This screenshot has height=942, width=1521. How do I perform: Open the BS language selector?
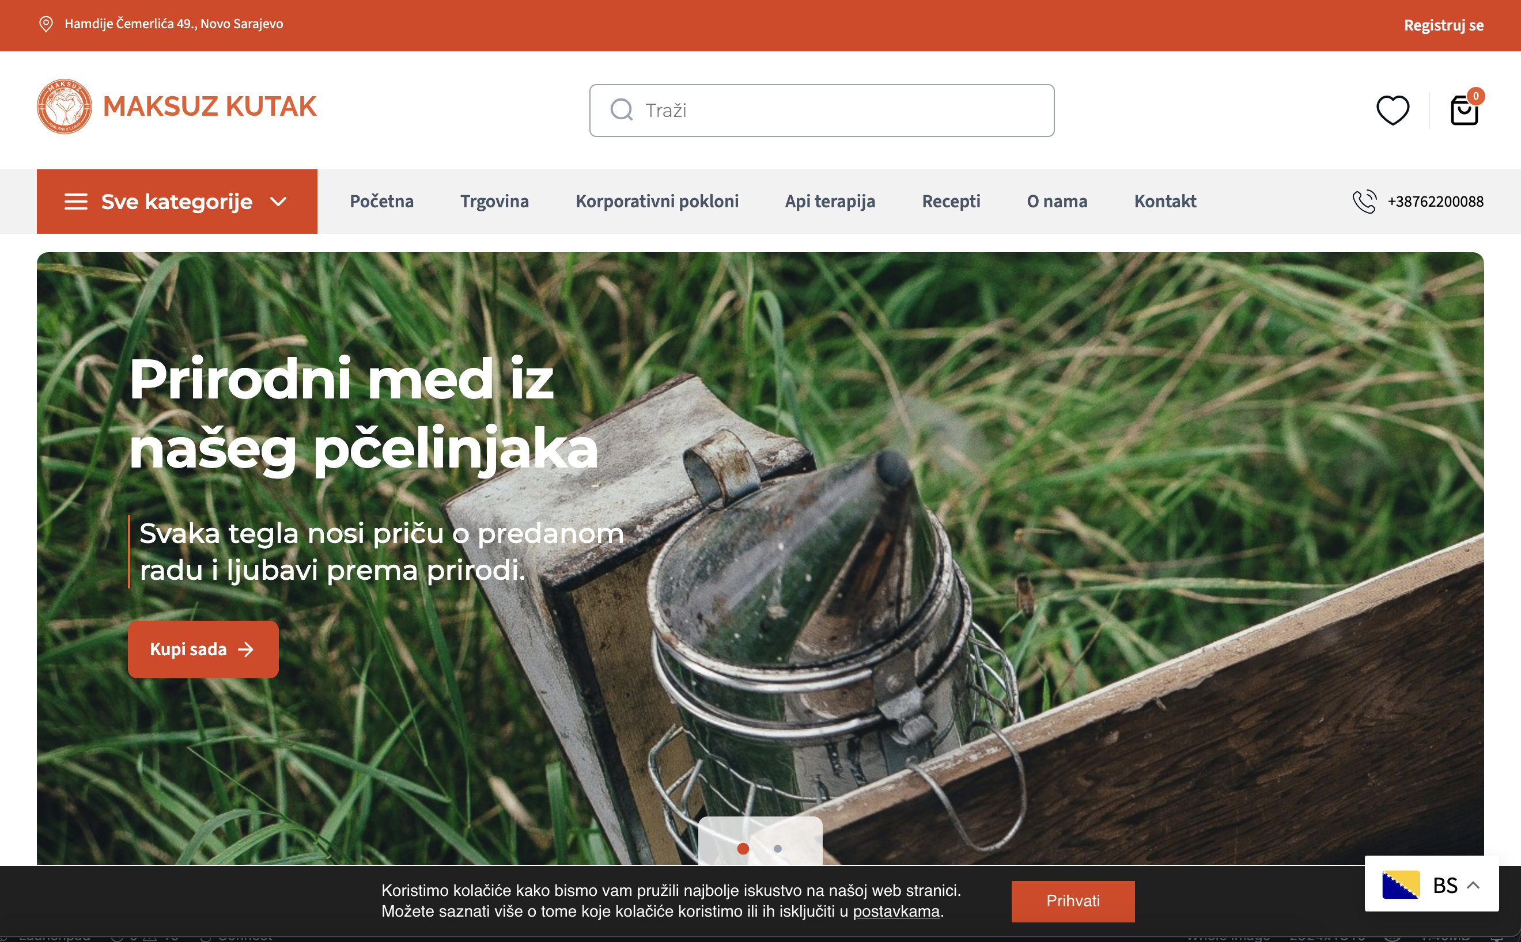point(1431,884)
